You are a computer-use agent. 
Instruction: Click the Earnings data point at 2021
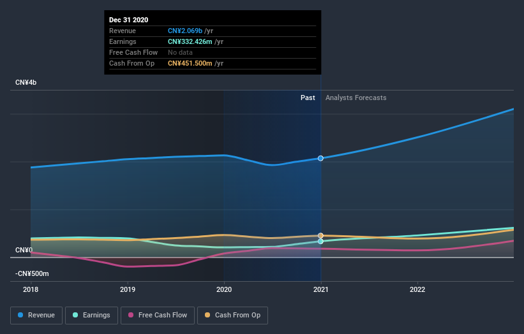click(x=320, y=241)
